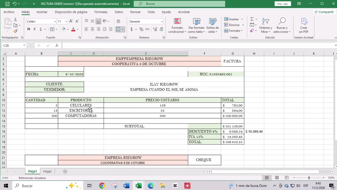The image size is (337, 190).
Task: Switch to Page Break Preview icon
Action: (x=287, y=178)
